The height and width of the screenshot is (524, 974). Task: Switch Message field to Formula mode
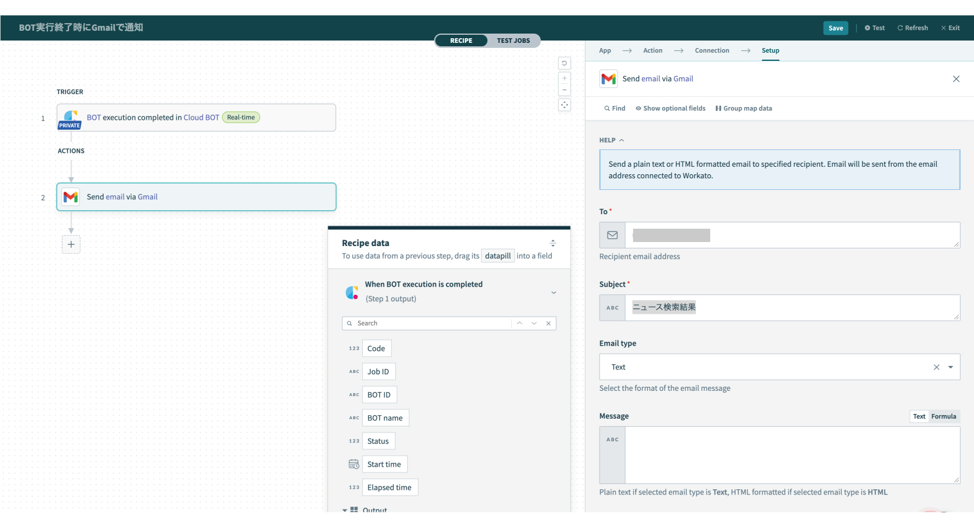(x=943, y=416)
